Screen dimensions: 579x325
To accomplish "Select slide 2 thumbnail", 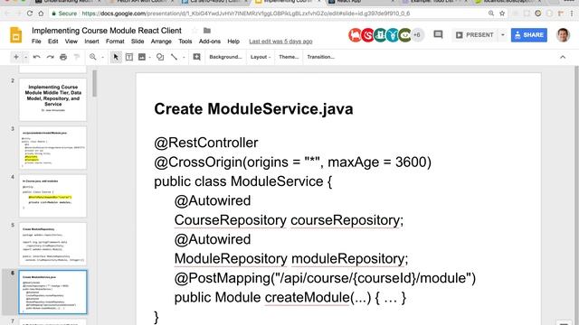I will tap(52, 99).
